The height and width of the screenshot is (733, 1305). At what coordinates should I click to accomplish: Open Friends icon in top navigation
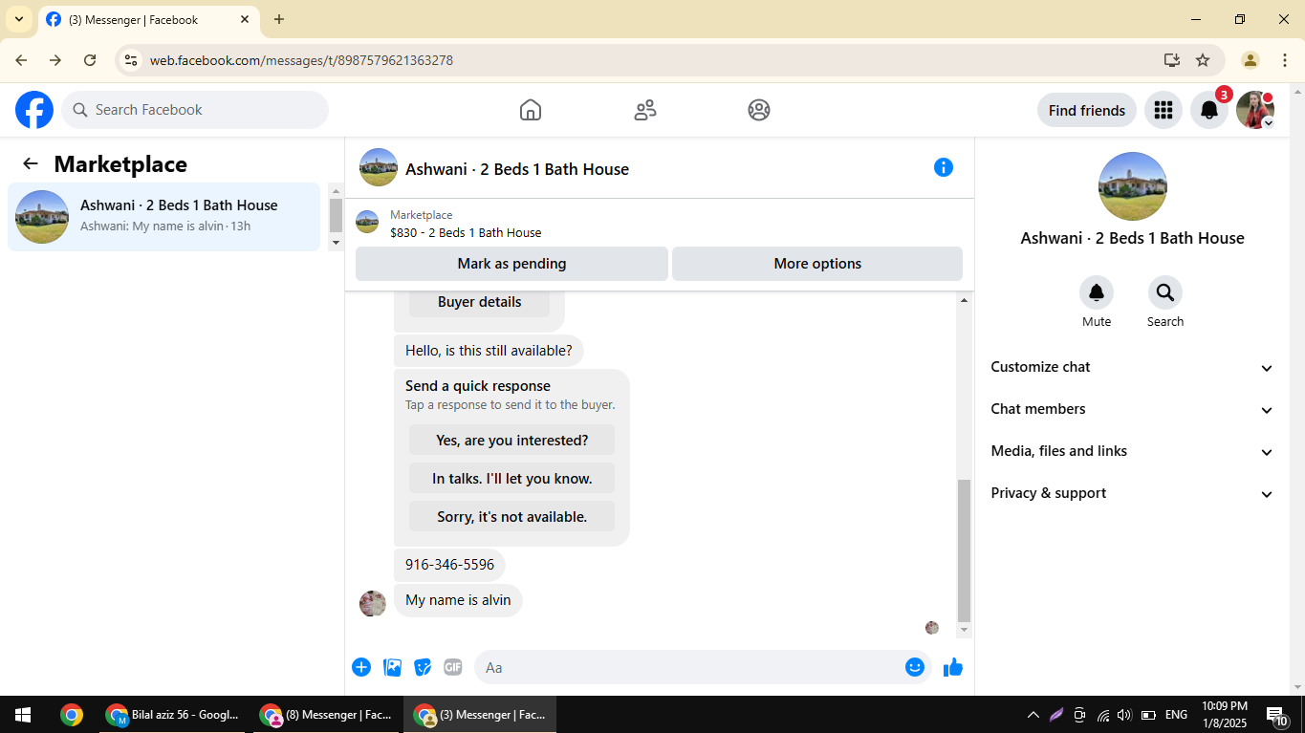pyautogui.click(x=645, y=110)
